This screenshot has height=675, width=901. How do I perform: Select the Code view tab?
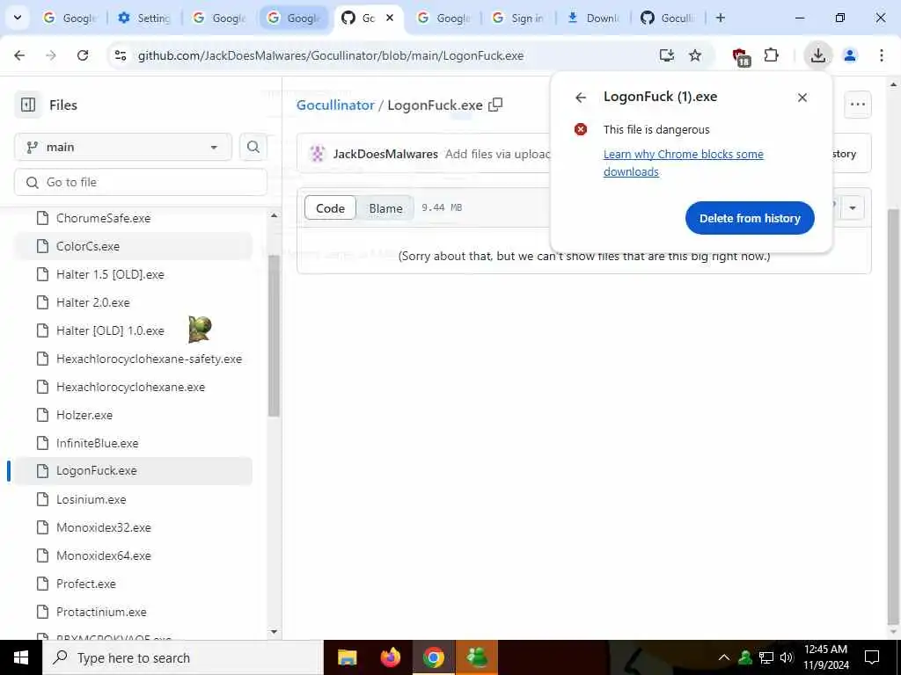pos(331,207)
